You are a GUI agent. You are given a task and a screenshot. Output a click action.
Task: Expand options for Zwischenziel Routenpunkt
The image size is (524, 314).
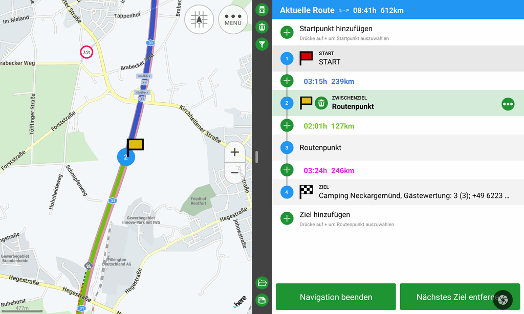click(508, 104)
